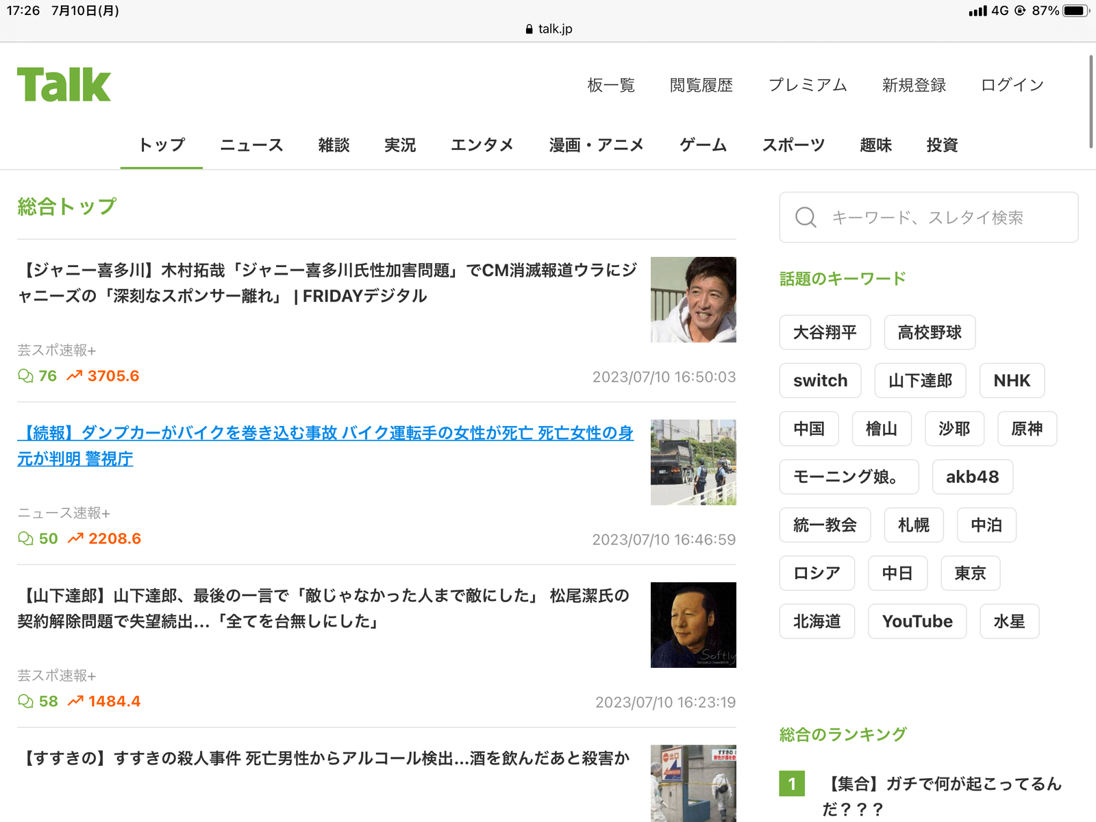Click trend arrow icon beside 3705.6
The height and width of the screenshot is (822, 1096).
coord(74,376)
